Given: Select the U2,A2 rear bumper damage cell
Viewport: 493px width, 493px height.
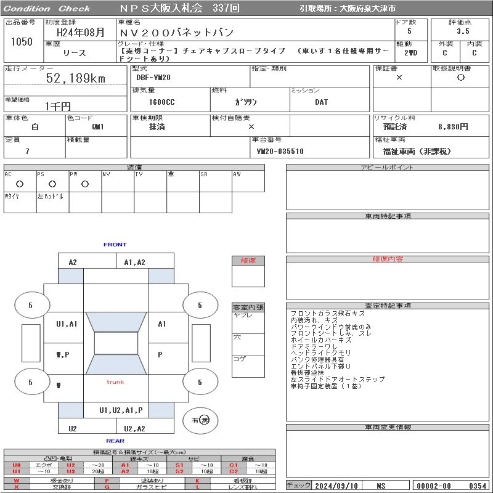Looking at the screenshot, I should 134,429.
